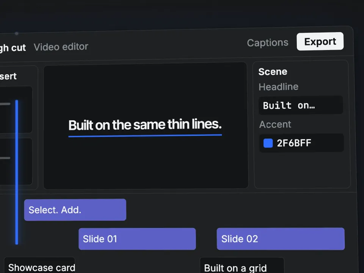Click the Showcase card caption block
Image resolution: width=364 pixels, height=273 pixels.
[40, 265]
